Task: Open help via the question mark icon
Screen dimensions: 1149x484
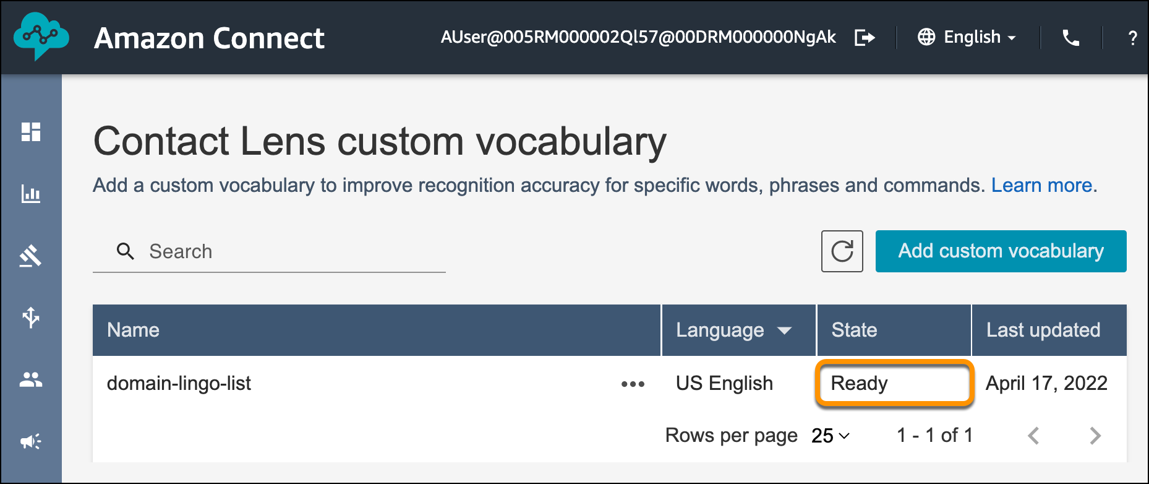Action: click(x=1132, y=38)
